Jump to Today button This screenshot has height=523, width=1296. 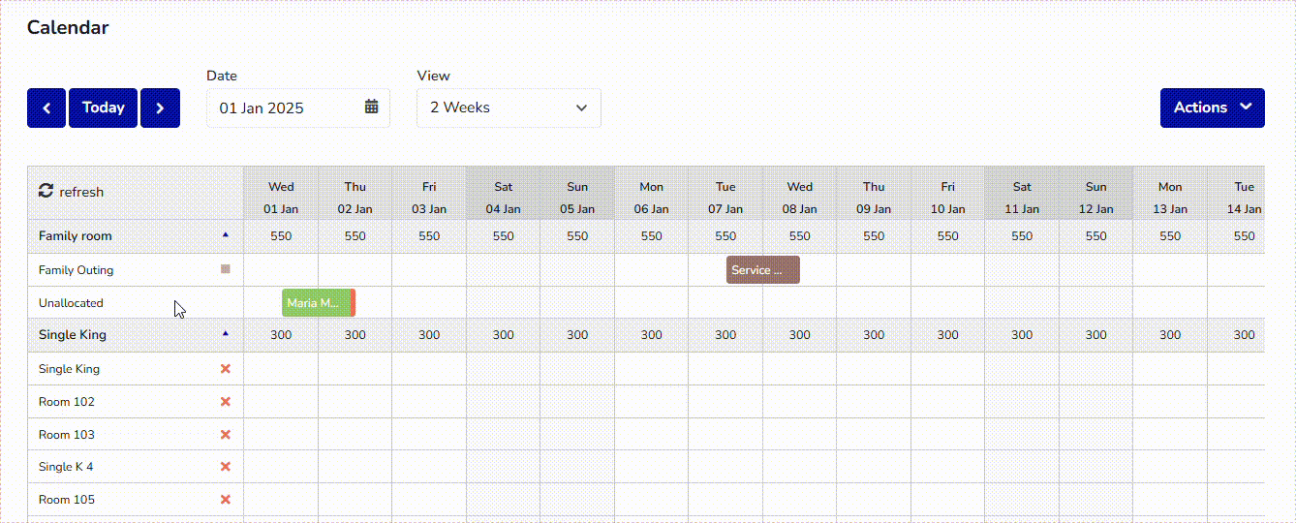point(103,108)
